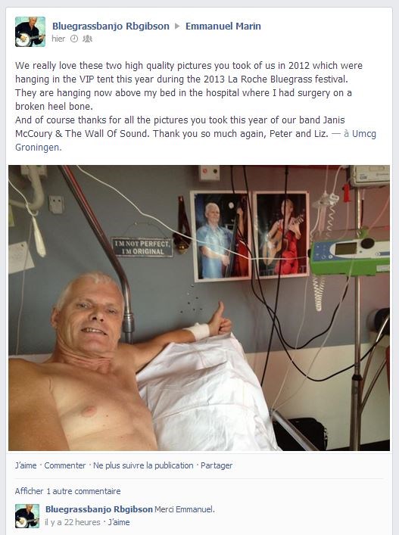Click Partager to share the post
The image size is (399, 535).
click(217, 465)
